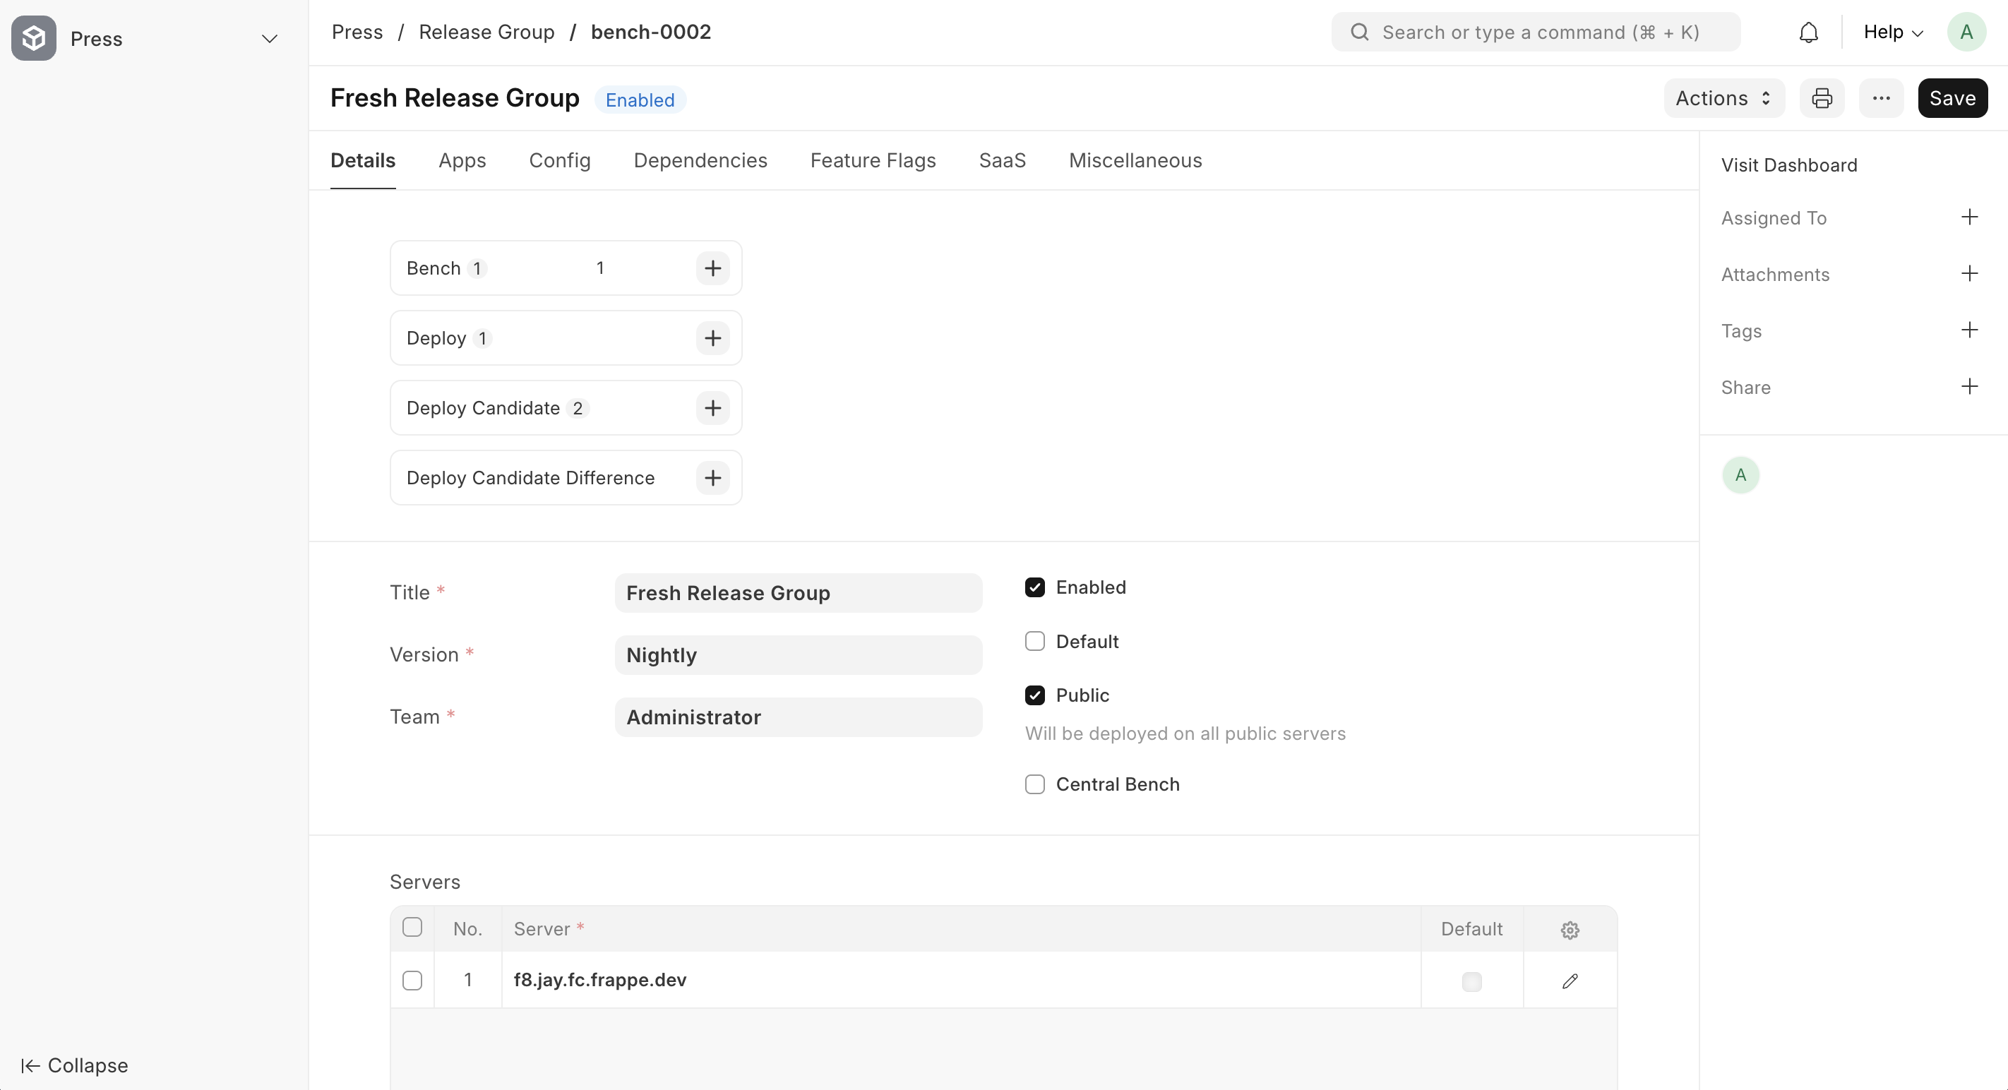Click the Save button
This screenshot has height=1090, width=2008.
coord(1952,98)
